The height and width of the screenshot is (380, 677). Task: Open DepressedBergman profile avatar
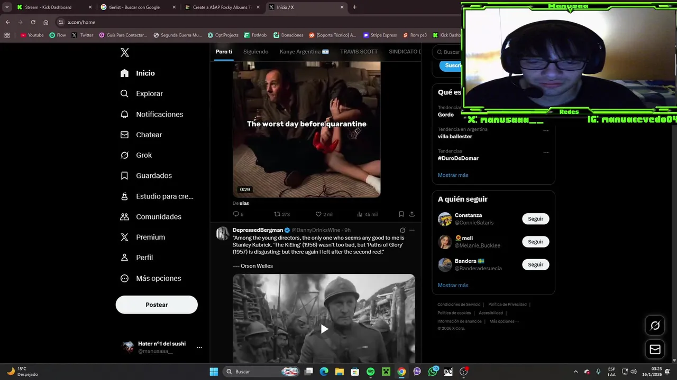pyautogui.click(x=223, y=234)
